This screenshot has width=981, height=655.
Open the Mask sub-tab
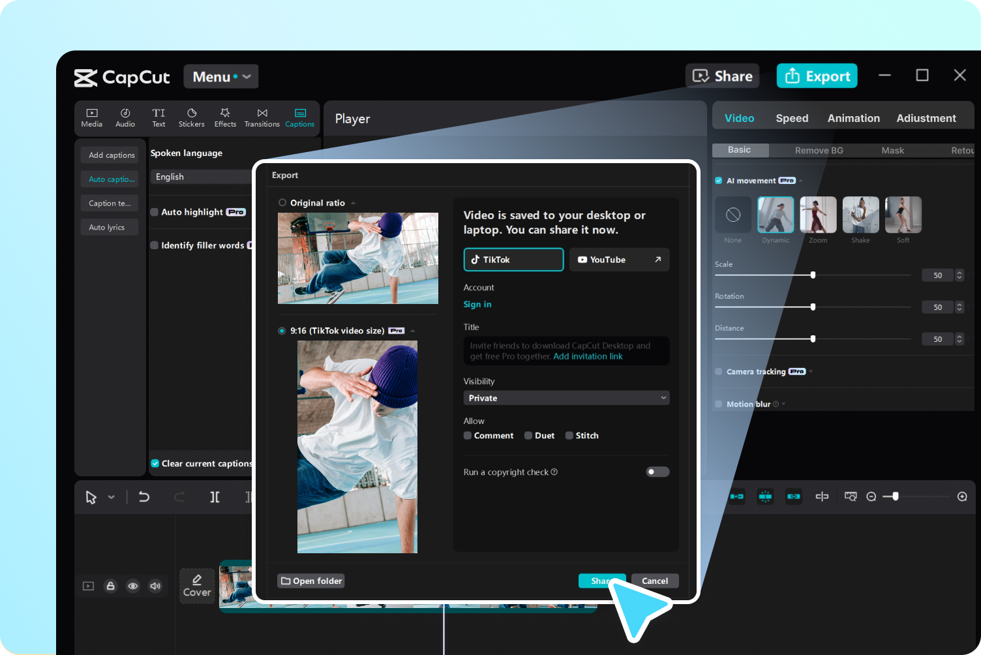coord(893,150)
